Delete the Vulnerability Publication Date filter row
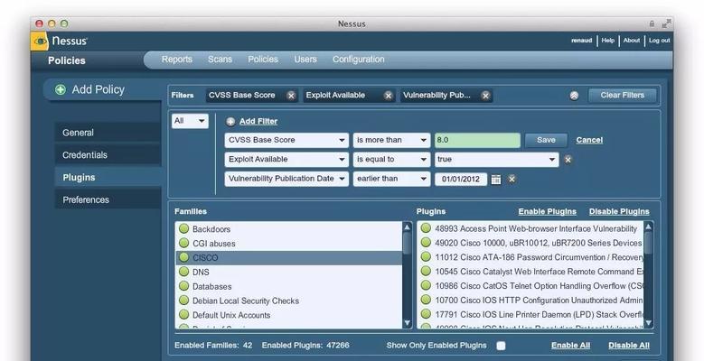This screenshot has height=361, width=704. 512,179
